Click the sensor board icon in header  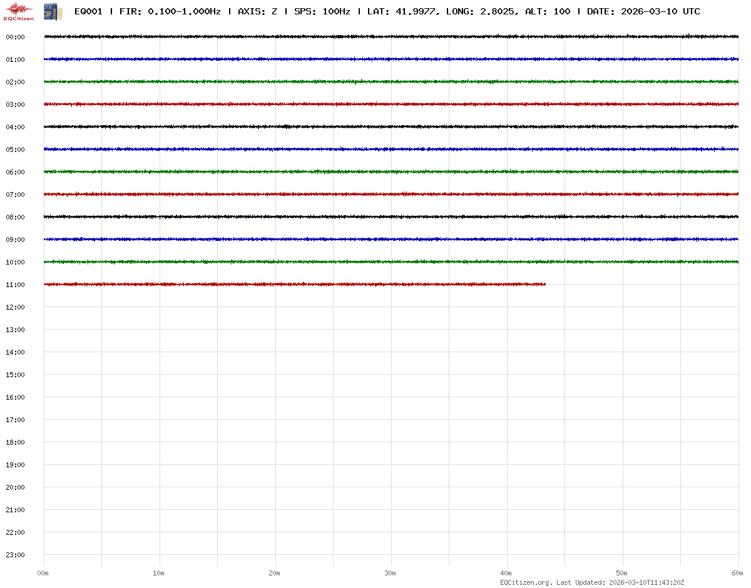click(49, 11)
